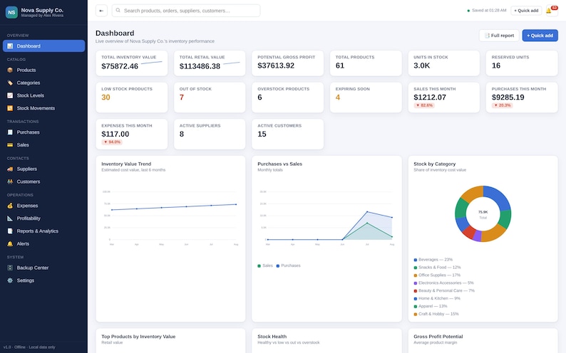This screenshot has width=566, height=353.
Task: Click the Apparel legend entry
Action: pos(431,306)
